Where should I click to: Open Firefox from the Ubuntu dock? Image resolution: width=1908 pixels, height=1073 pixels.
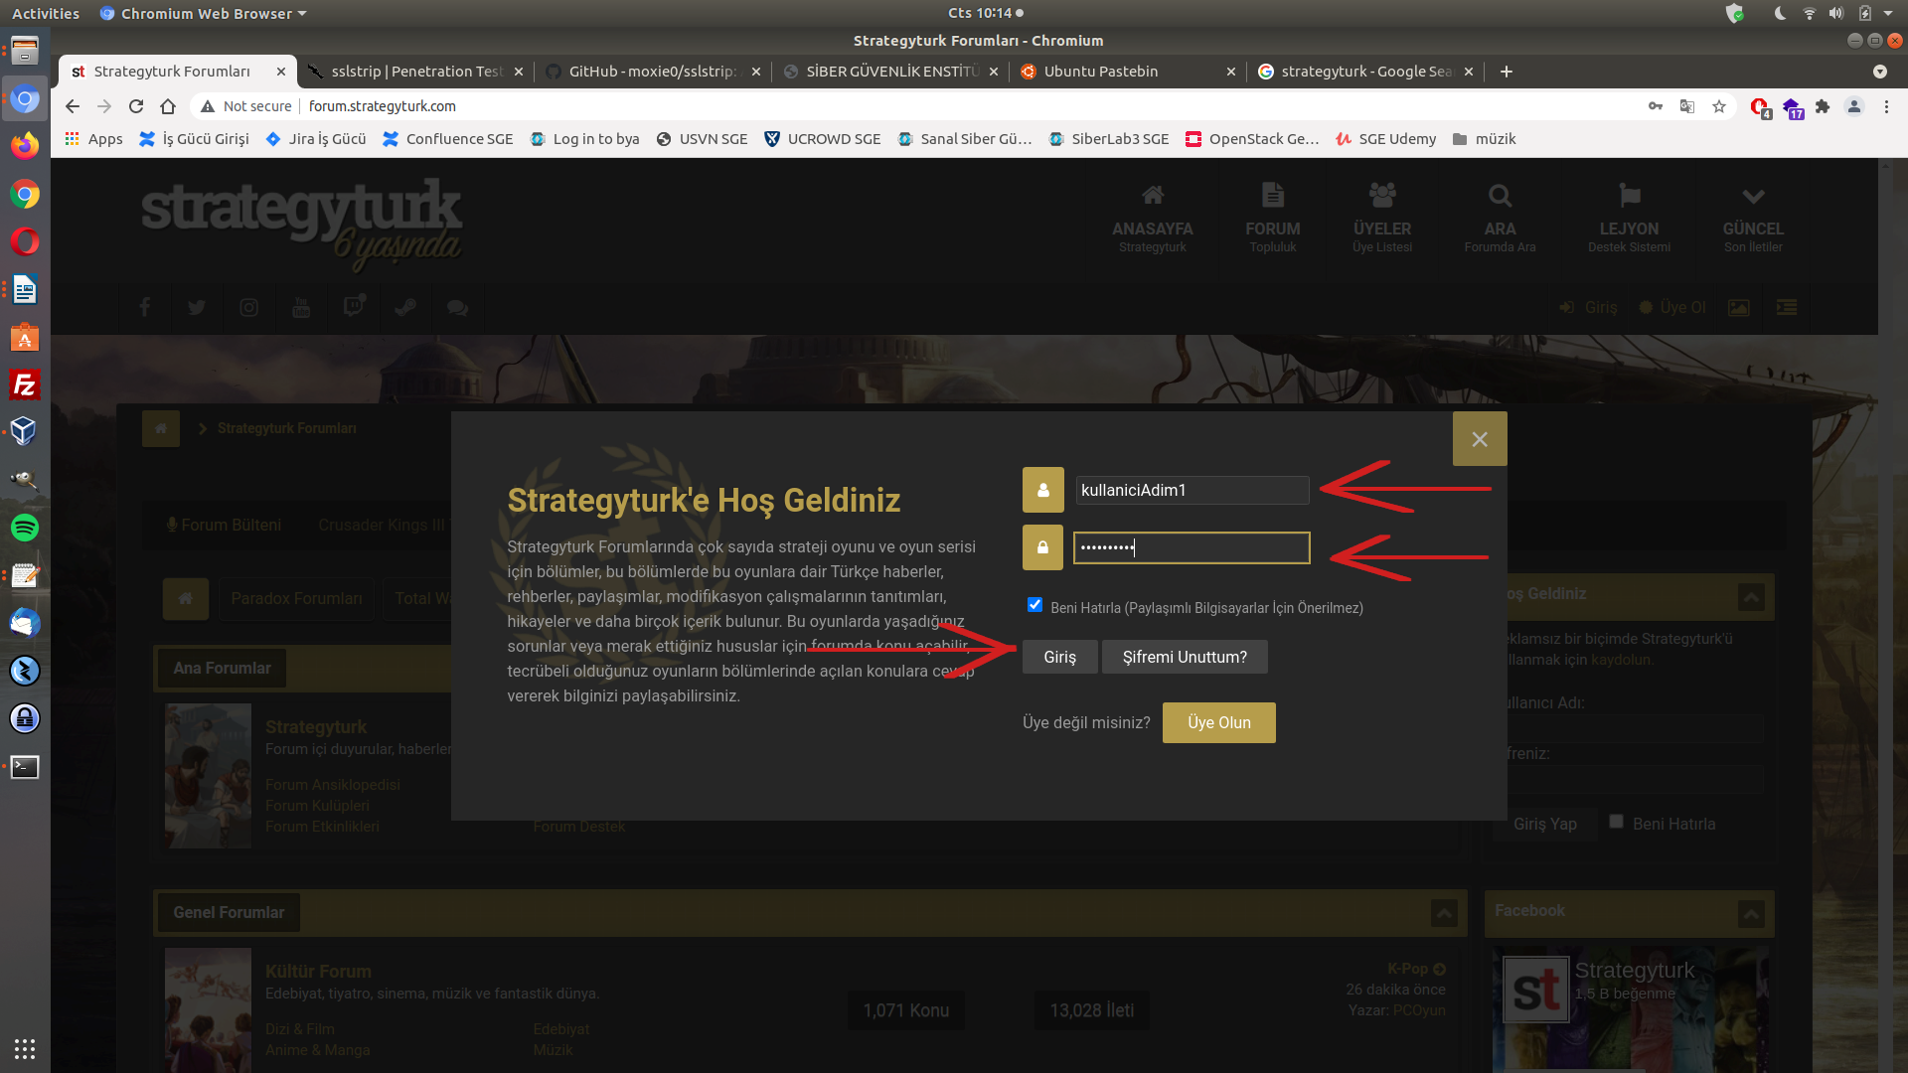coord(25,146)
